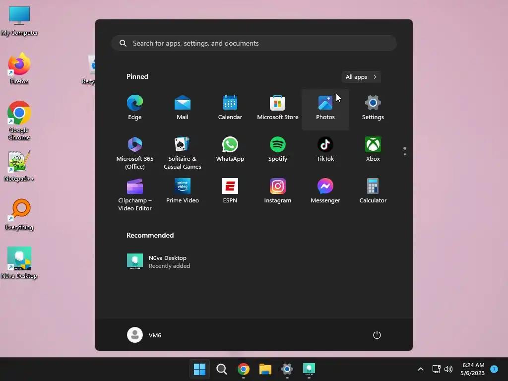The width and height of the screenshot is (508, 381).
Task: Select the N0va Desktop desktop shortcut
Action: pyautogui.click(x=19, y=263)
